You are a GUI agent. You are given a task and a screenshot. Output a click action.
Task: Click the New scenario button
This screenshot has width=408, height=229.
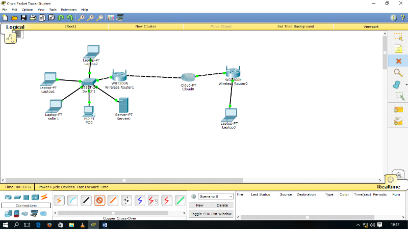[x=199, y=205]
